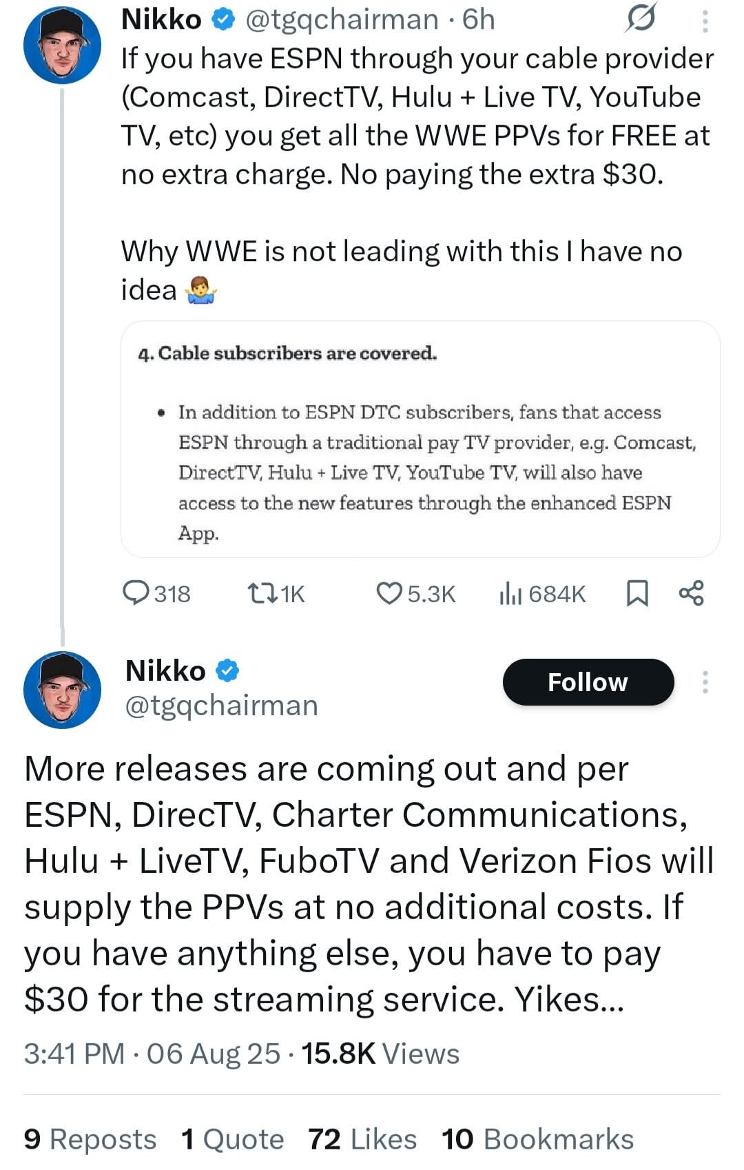Viewport: 744px width, 1170px height.
Task: Open the three-dot menu beside Follow button
Action: 705,682
